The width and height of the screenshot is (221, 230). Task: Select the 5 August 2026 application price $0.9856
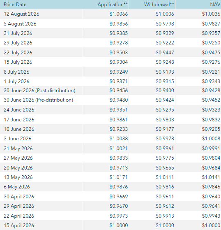tap(119, 23)
